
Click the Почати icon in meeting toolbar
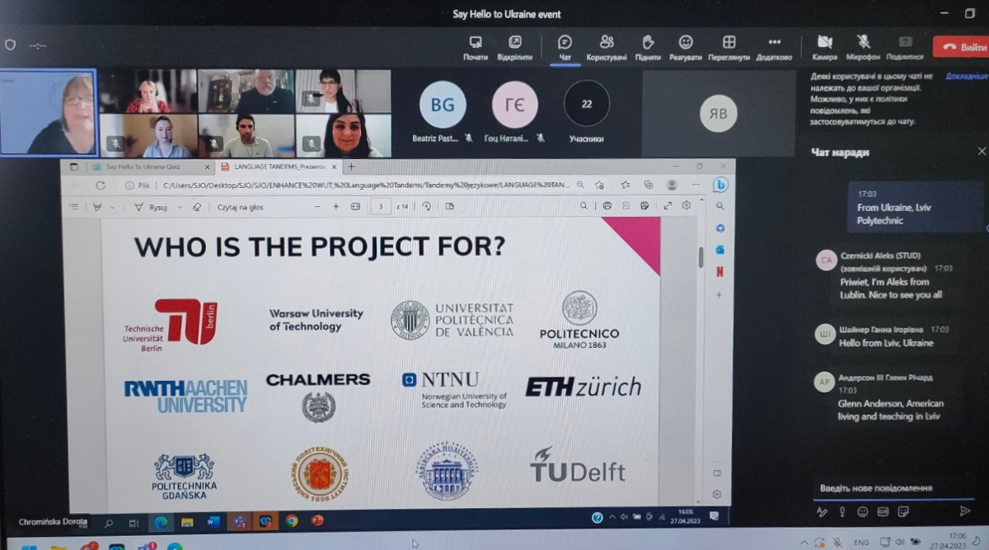[476, 43]
